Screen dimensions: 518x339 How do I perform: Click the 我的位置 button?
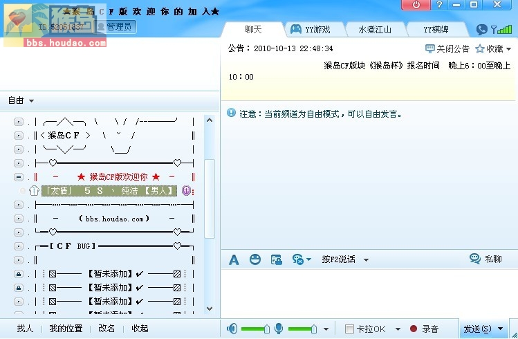(x=66, y=329)
